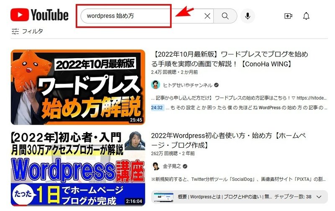Play the Wordpress講座 video thumbnail
Viewport: 335px width, 211px height.
[78, 169]
